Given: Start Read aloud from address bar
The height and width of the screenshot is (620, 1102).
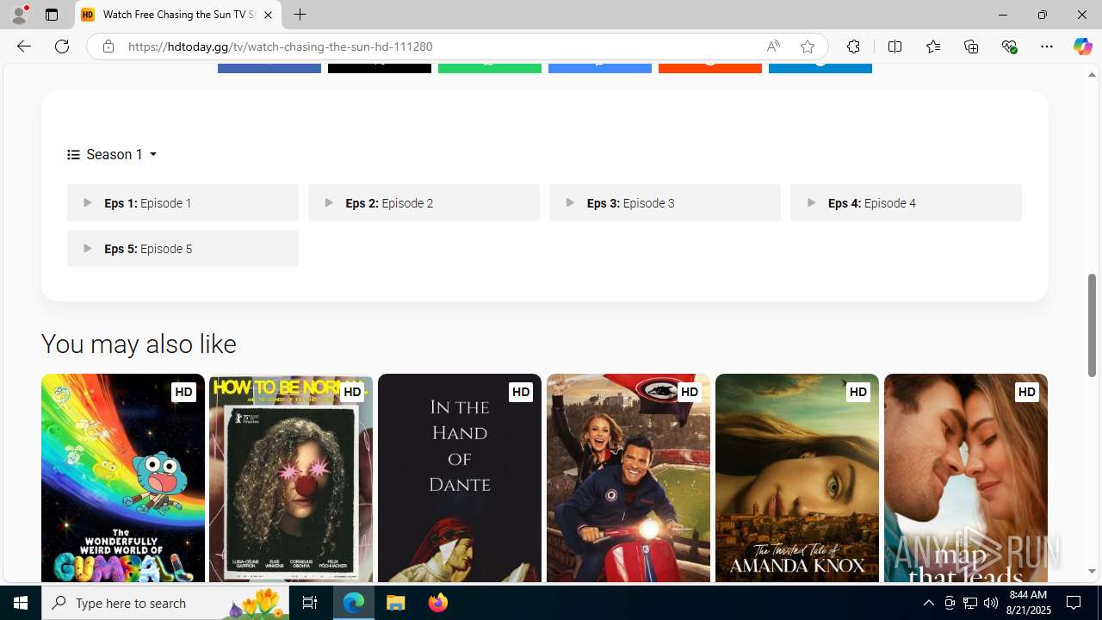Looking at the screenshot, I should click(773, 46).
